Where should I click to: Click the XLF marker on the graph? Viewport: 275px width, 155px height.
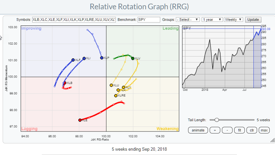tap(73, 60)
